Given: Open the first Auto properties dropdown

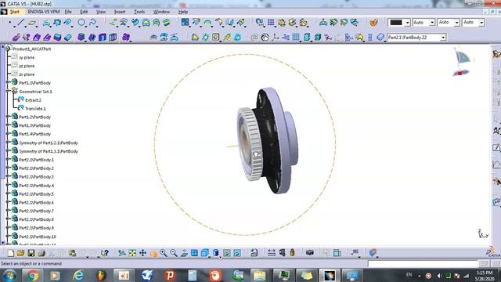Looking at the screenshot, I should click(x=432, y=23).
